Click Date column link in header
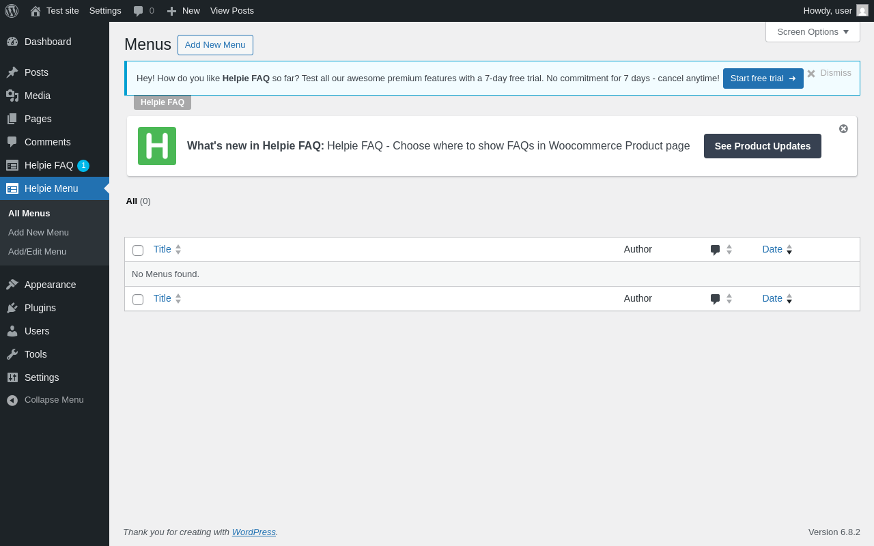874x546 pixels. pos(772,249)
